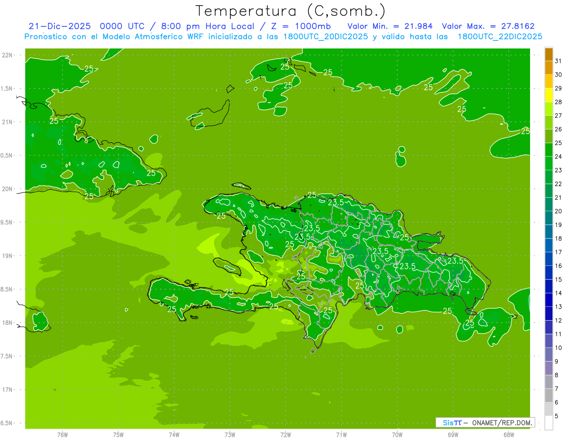Click the "73W" longitude axis label
Viewport: 571px width, 441px height.
pos(230,435)
